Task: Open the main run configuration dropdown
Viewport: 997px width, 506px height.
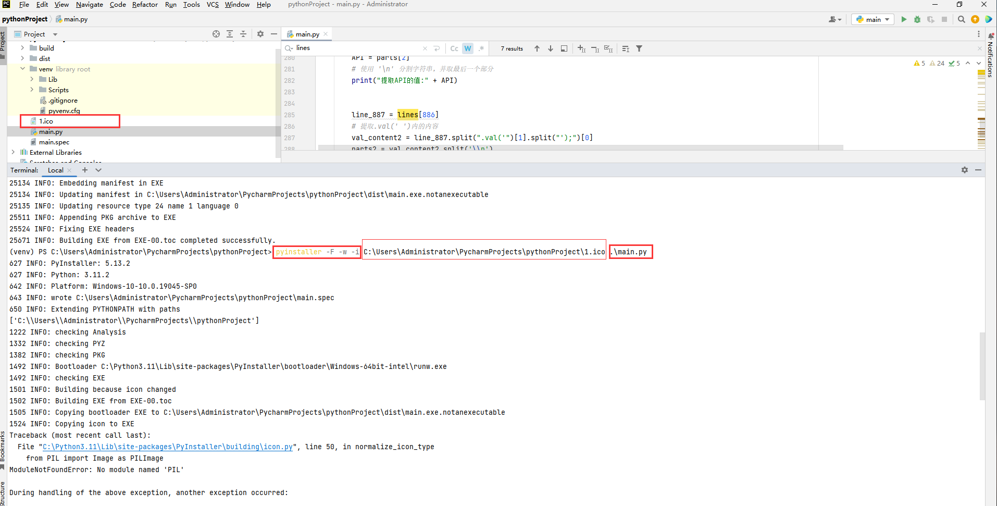Action: pyautogui.click(x=873, y=19)
